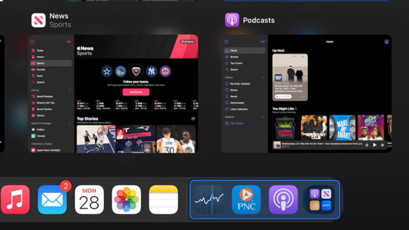This screenshot has height=230, width=409.
Task: Open the Up Next episode card
Action: coord(290,77)
